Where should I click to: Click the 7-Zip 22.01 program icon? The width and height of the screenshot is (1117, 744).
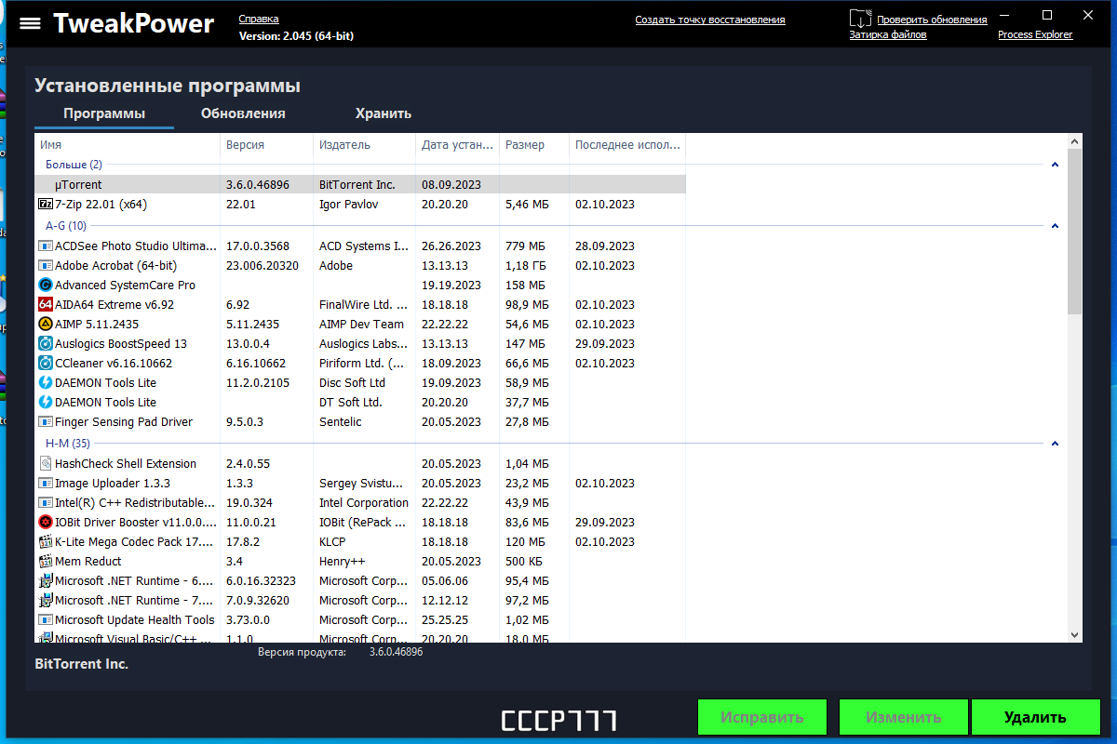click(46, 204)
